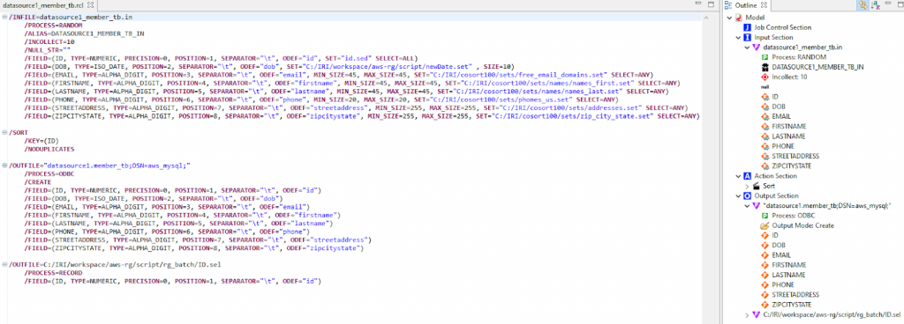Click the input ID field icon
The width and height of the screenshot is (904, 324).
click(765, 97)
